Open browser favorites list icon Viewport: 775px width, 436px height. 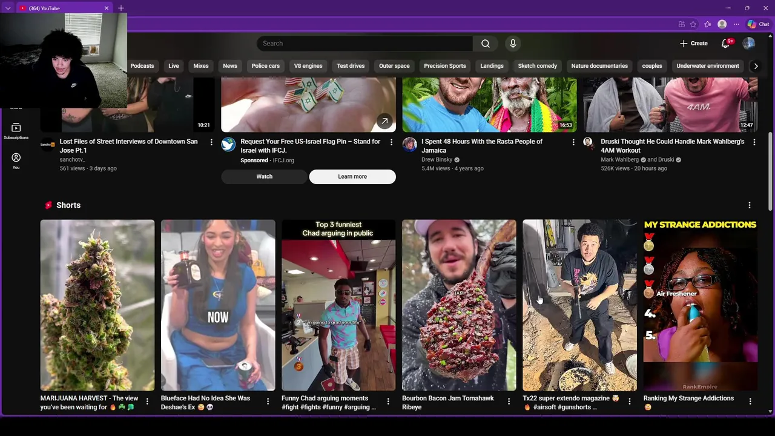click(x=707, y=24)
